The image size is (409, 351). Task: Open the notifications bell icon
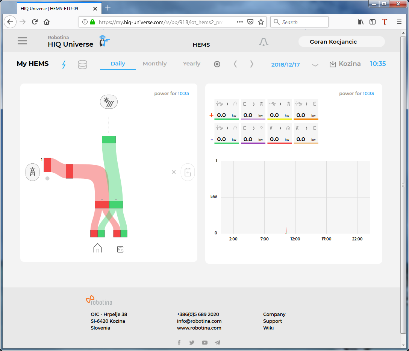point(264,42)
